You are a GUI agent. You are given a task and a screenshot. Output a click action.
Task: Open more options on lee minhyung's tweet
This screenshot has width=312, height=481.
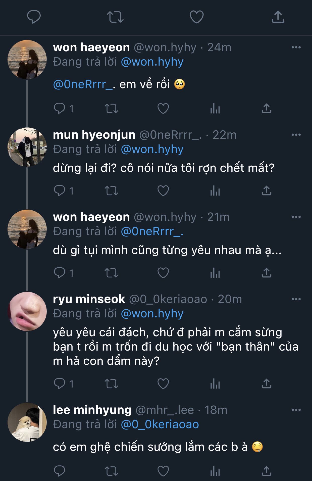(296, 410)
